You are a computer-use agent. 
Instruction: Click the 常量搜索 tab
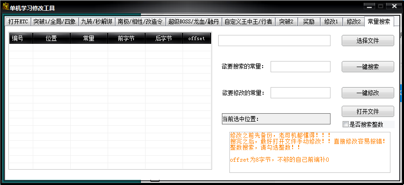pyautogui.click(x=379, y=21)
